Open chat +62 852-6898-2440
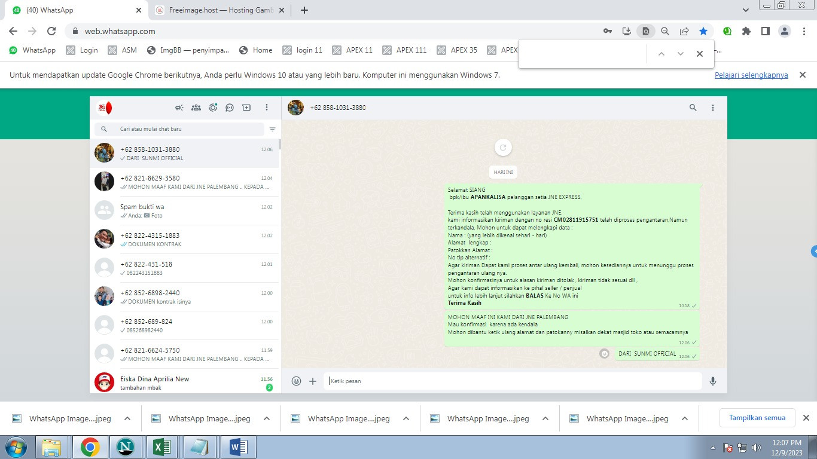817x459 pixels. point(184,297)
